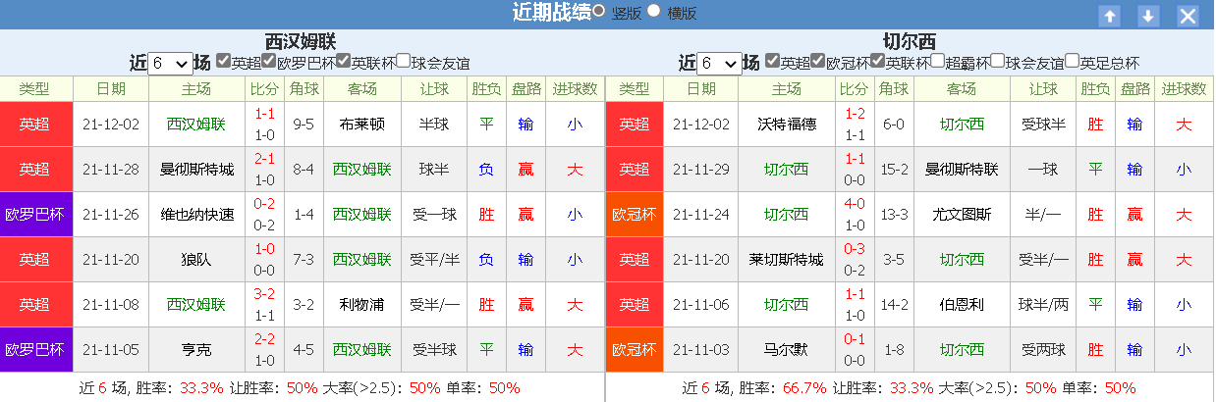Click score 2-2 in 亨克 row
Image resolution: width=1216 pixels, height=402 pixels.
265,338
